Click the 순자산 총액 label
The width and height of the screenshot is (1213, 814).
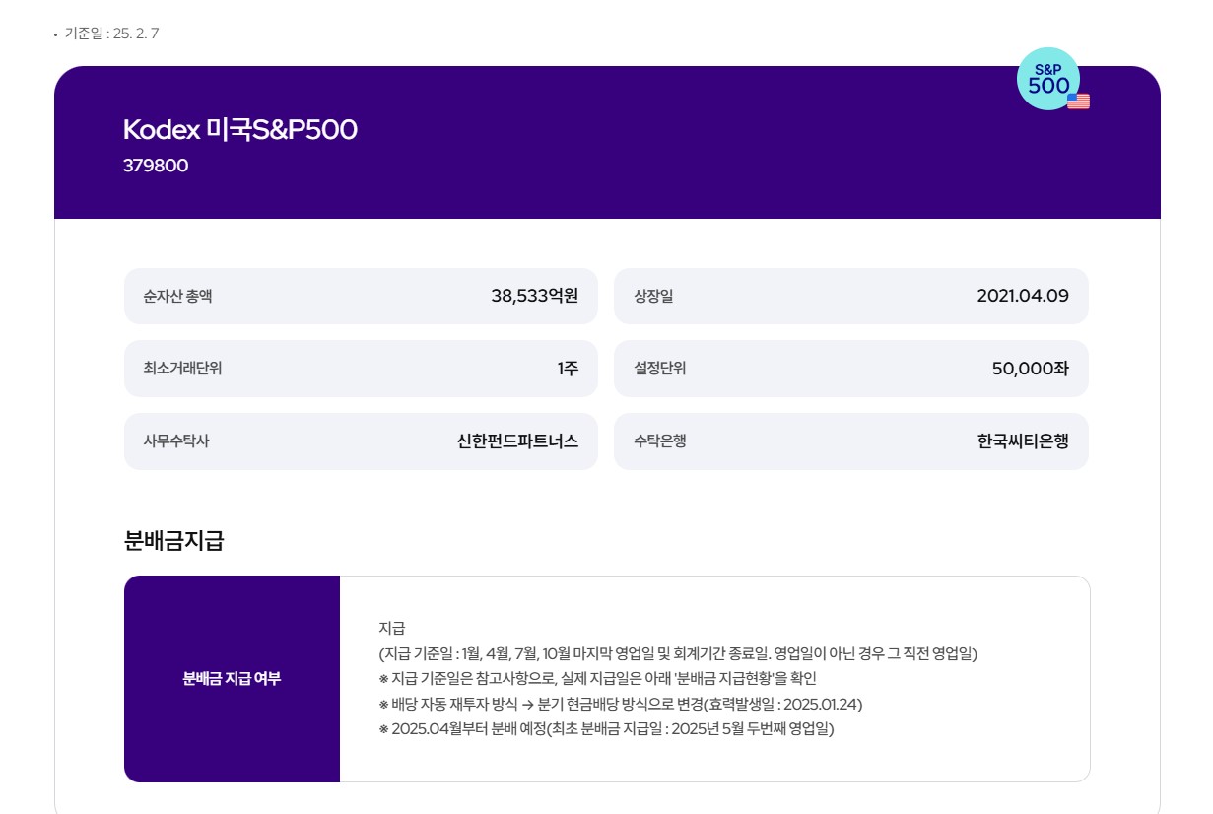click(177, 296)
